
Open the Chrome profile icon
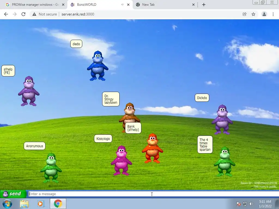point(264,14)
